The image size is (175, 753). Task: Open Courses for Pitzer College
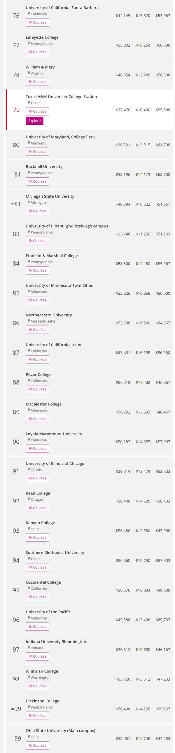tap(37, 389)
